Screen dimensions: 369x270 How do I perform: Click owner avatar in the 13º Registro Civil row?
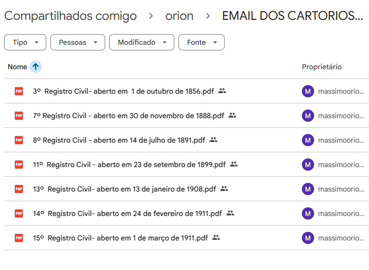click(x=307, y=189)
